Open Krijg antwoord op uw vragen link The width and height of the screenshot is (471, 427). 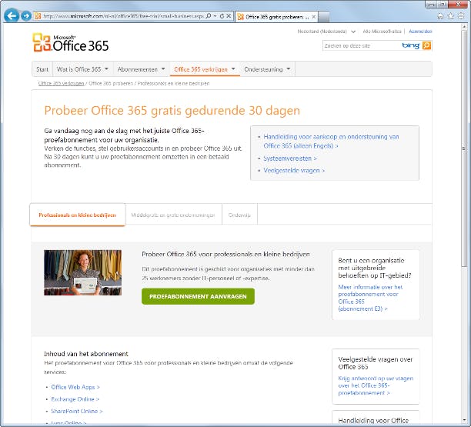click(x=376, y=385)
